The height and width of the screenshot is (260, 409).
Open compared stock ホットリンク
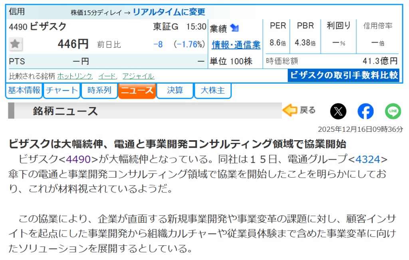click(75, 76)
